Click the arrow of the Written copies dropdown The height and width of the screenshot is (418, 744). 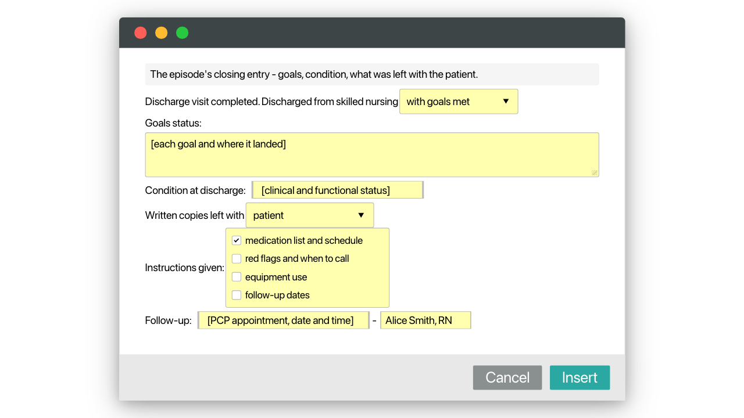point(361,215)
